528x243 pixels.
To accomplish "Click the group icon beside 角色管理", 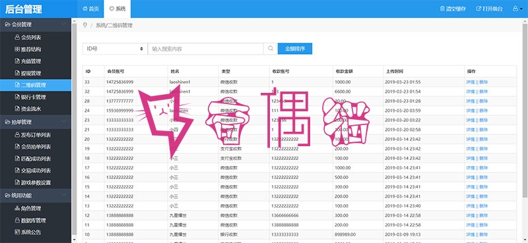I will click(x=17, y=208).
